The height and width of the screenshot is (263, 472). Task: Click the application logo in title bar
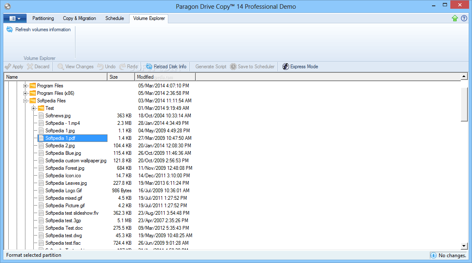7,6
